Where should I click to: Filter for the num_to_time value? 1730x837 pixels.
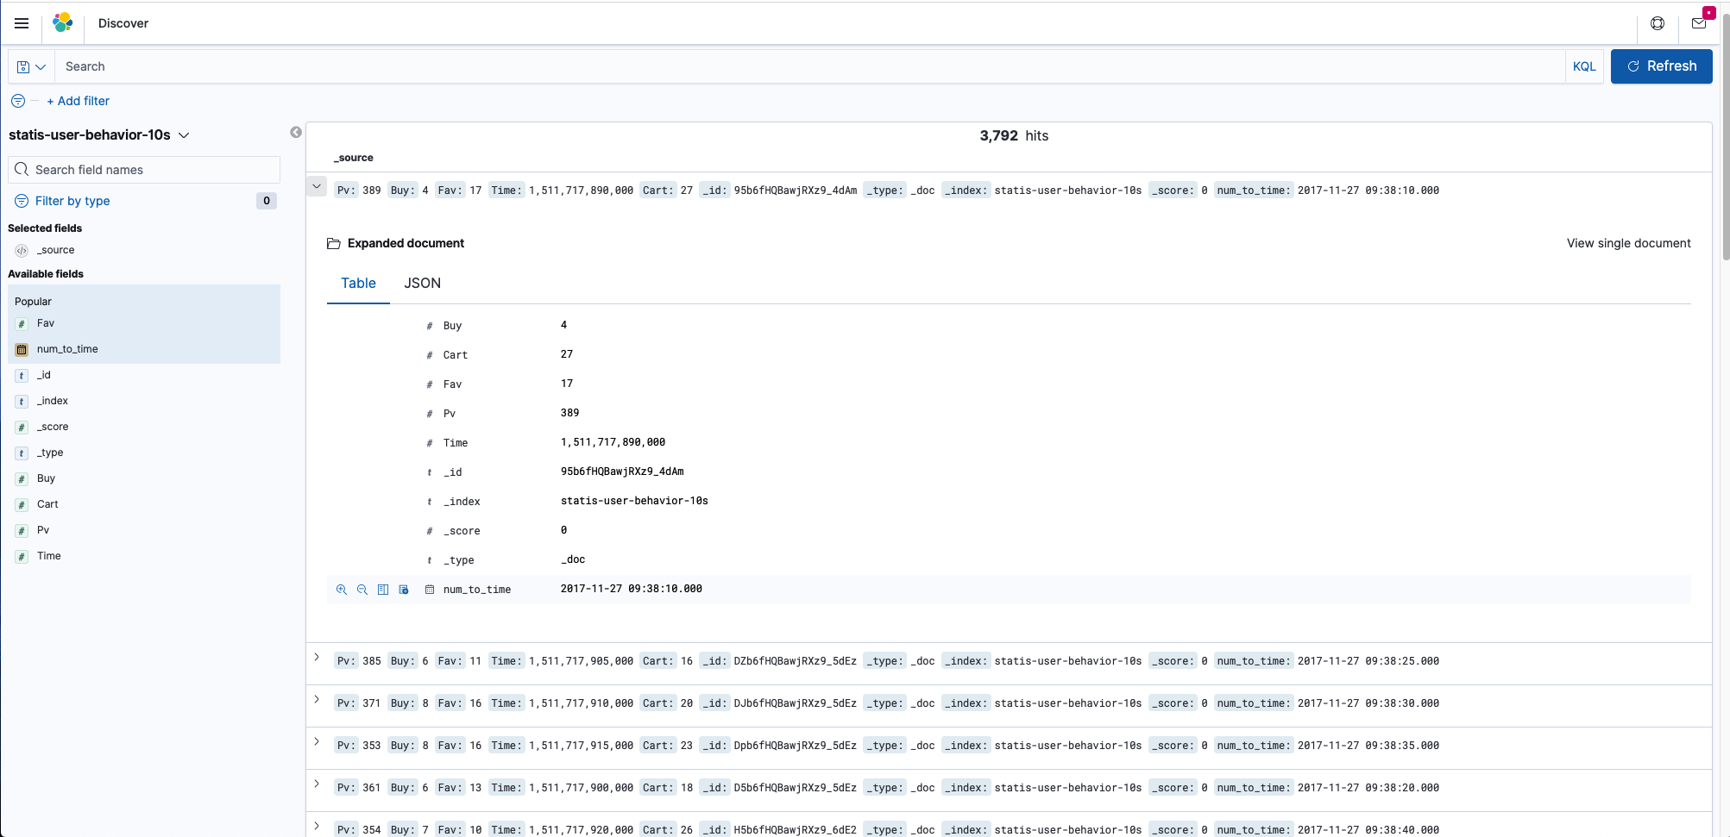coord(341,590)
